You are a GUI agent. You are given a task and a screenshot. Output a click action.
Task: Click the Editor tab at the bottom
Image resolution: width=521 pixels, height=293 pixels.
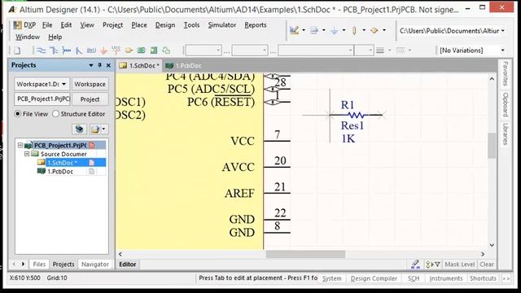[x=128, y=265]
